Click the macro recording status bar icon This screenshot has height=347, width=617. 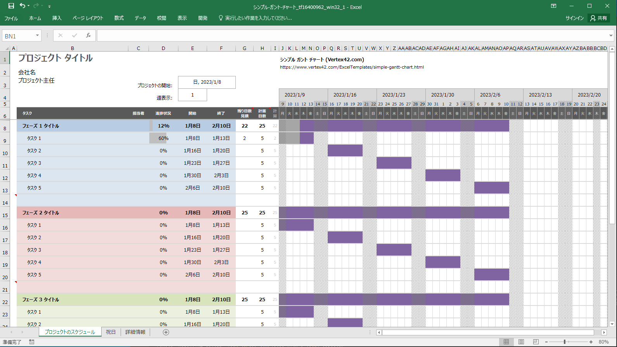[32, 342]
